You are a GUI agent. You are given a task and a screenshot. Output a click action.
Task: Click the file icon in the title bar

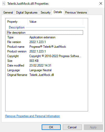click(x=4, y=4)
